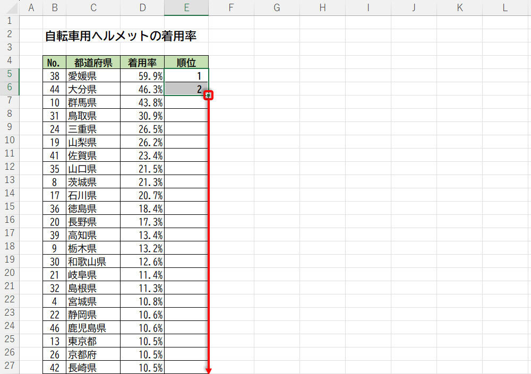Select the row 5 header

coord(10,75)
